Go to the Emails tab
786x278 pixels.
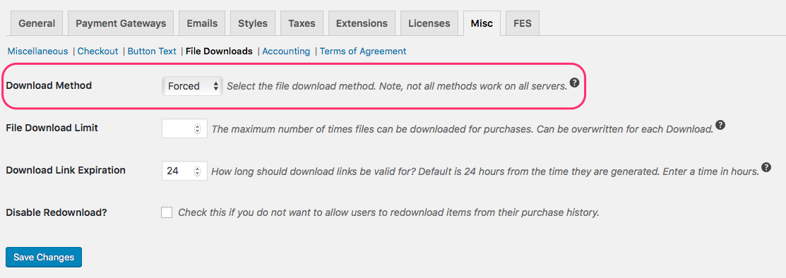click(202, 23)
